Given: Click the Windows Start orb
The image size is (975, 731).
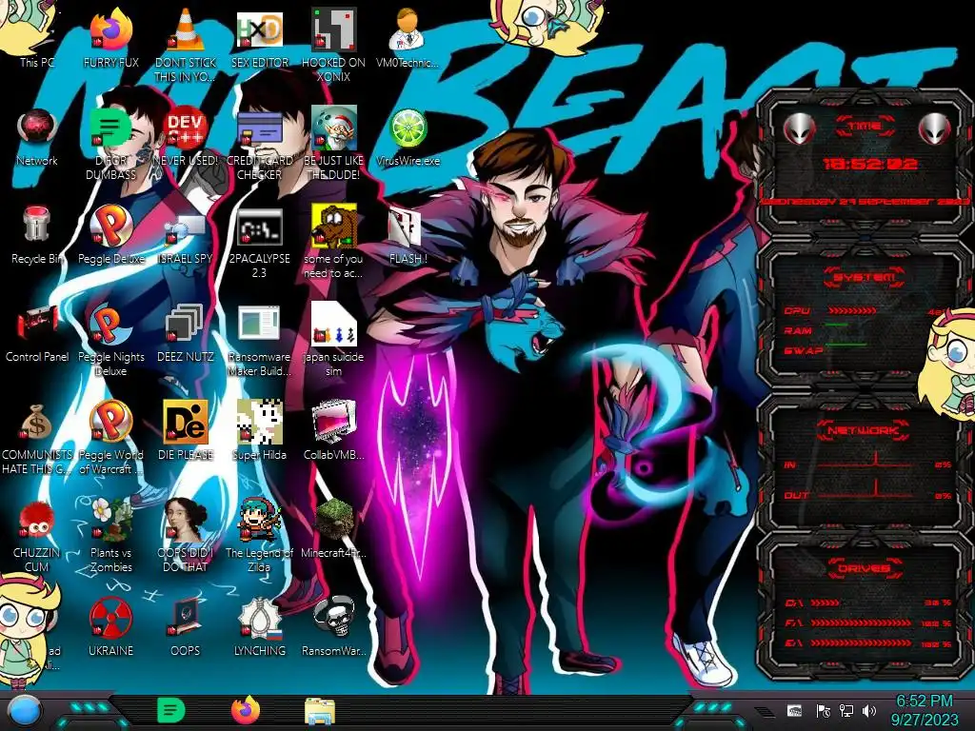Looking at the screenshot, I should click(x=24, y=710).
